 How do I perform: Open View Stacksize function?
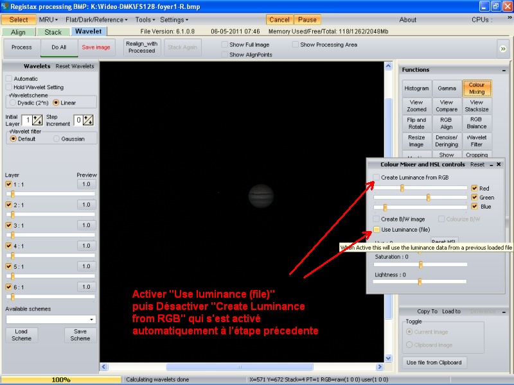477,106
